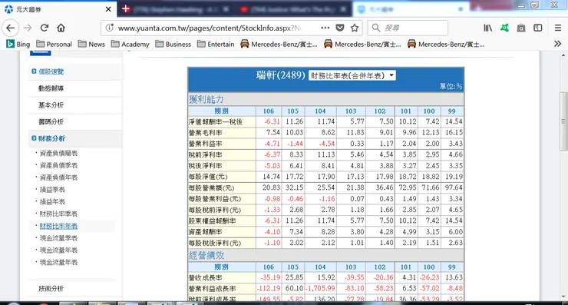Viewport: 568px width, 305px height.
Task: Bookmark this page with the star
Action: [355, 28]
